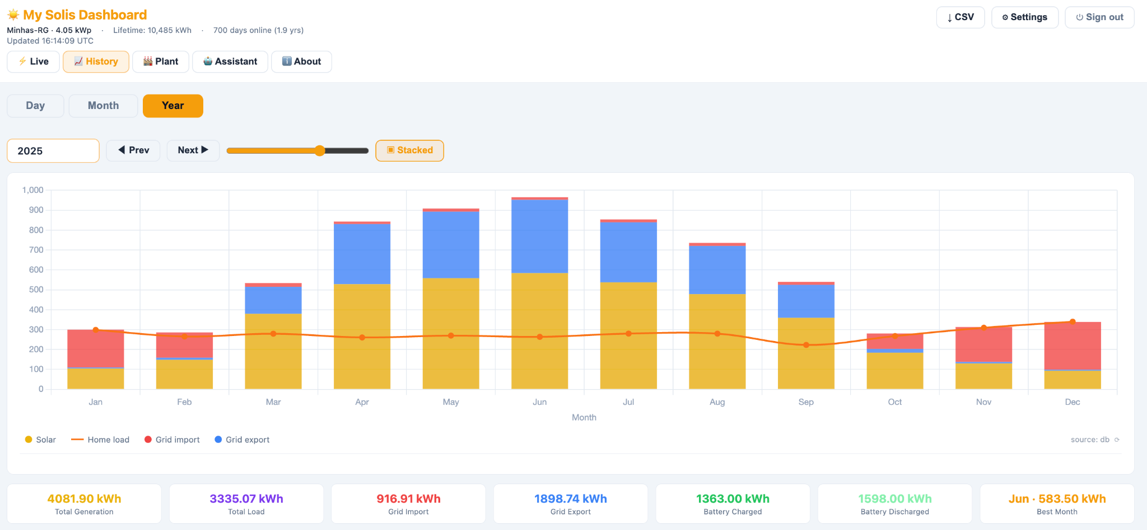Download data with the CSV button
Screen dimensions: 1147x530
point(961,17)
